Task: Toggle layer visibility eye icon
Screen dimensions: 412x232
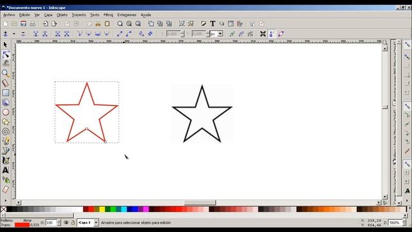Action: tap(66, 222)
